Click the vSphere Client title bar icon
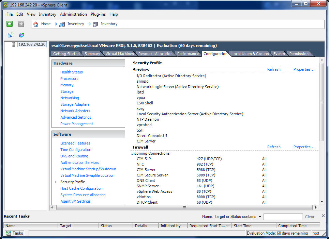329x239 pixels. pyautogui.click(x=5, y=5)
